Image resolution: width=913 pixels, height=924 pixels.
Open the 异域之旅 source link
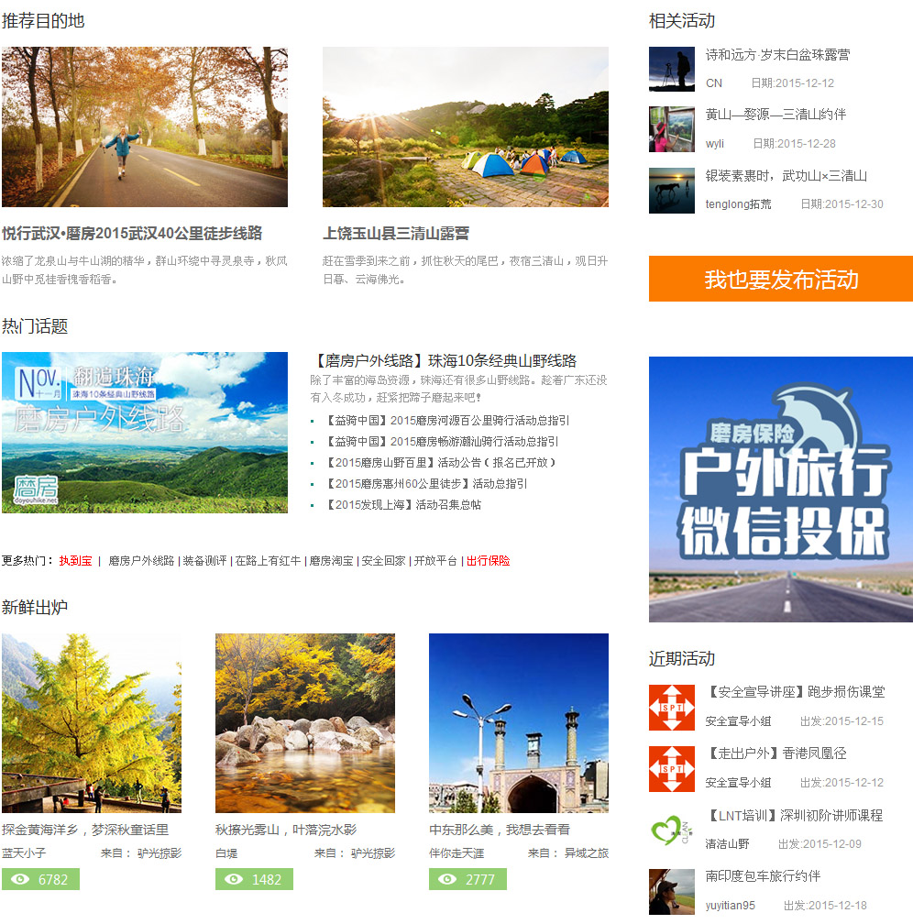[587, 853]
